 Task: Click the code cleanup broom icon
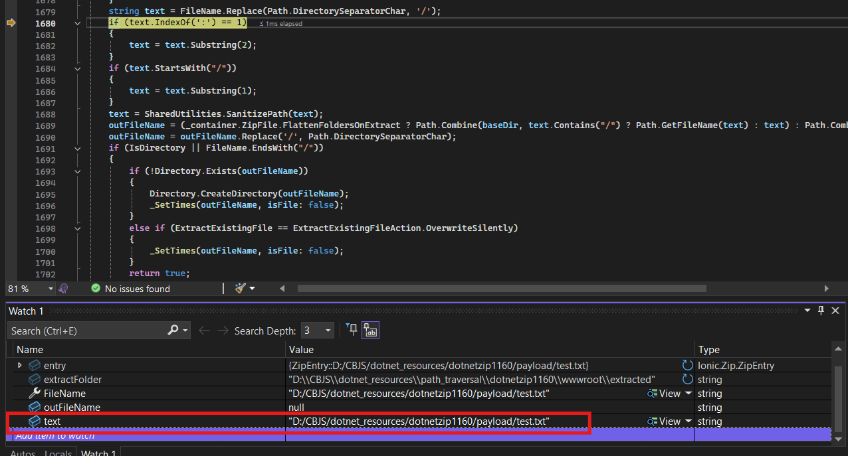(x=241, y=289)
